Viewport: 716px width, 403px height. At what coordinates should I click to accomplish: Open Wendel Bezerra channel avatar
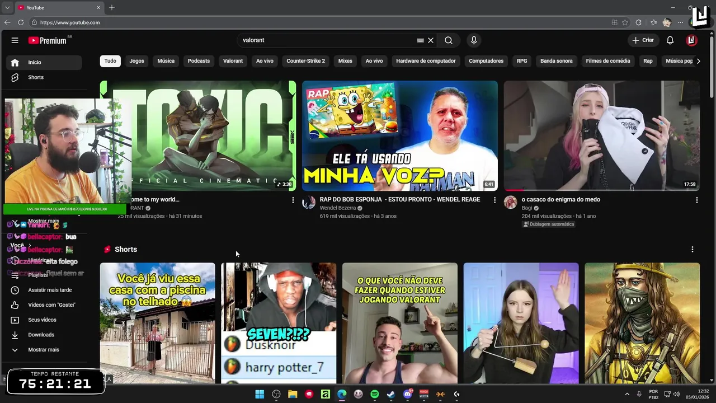309,202
